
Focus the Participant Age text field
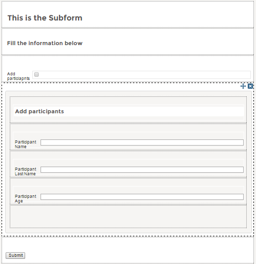(142, 197)
